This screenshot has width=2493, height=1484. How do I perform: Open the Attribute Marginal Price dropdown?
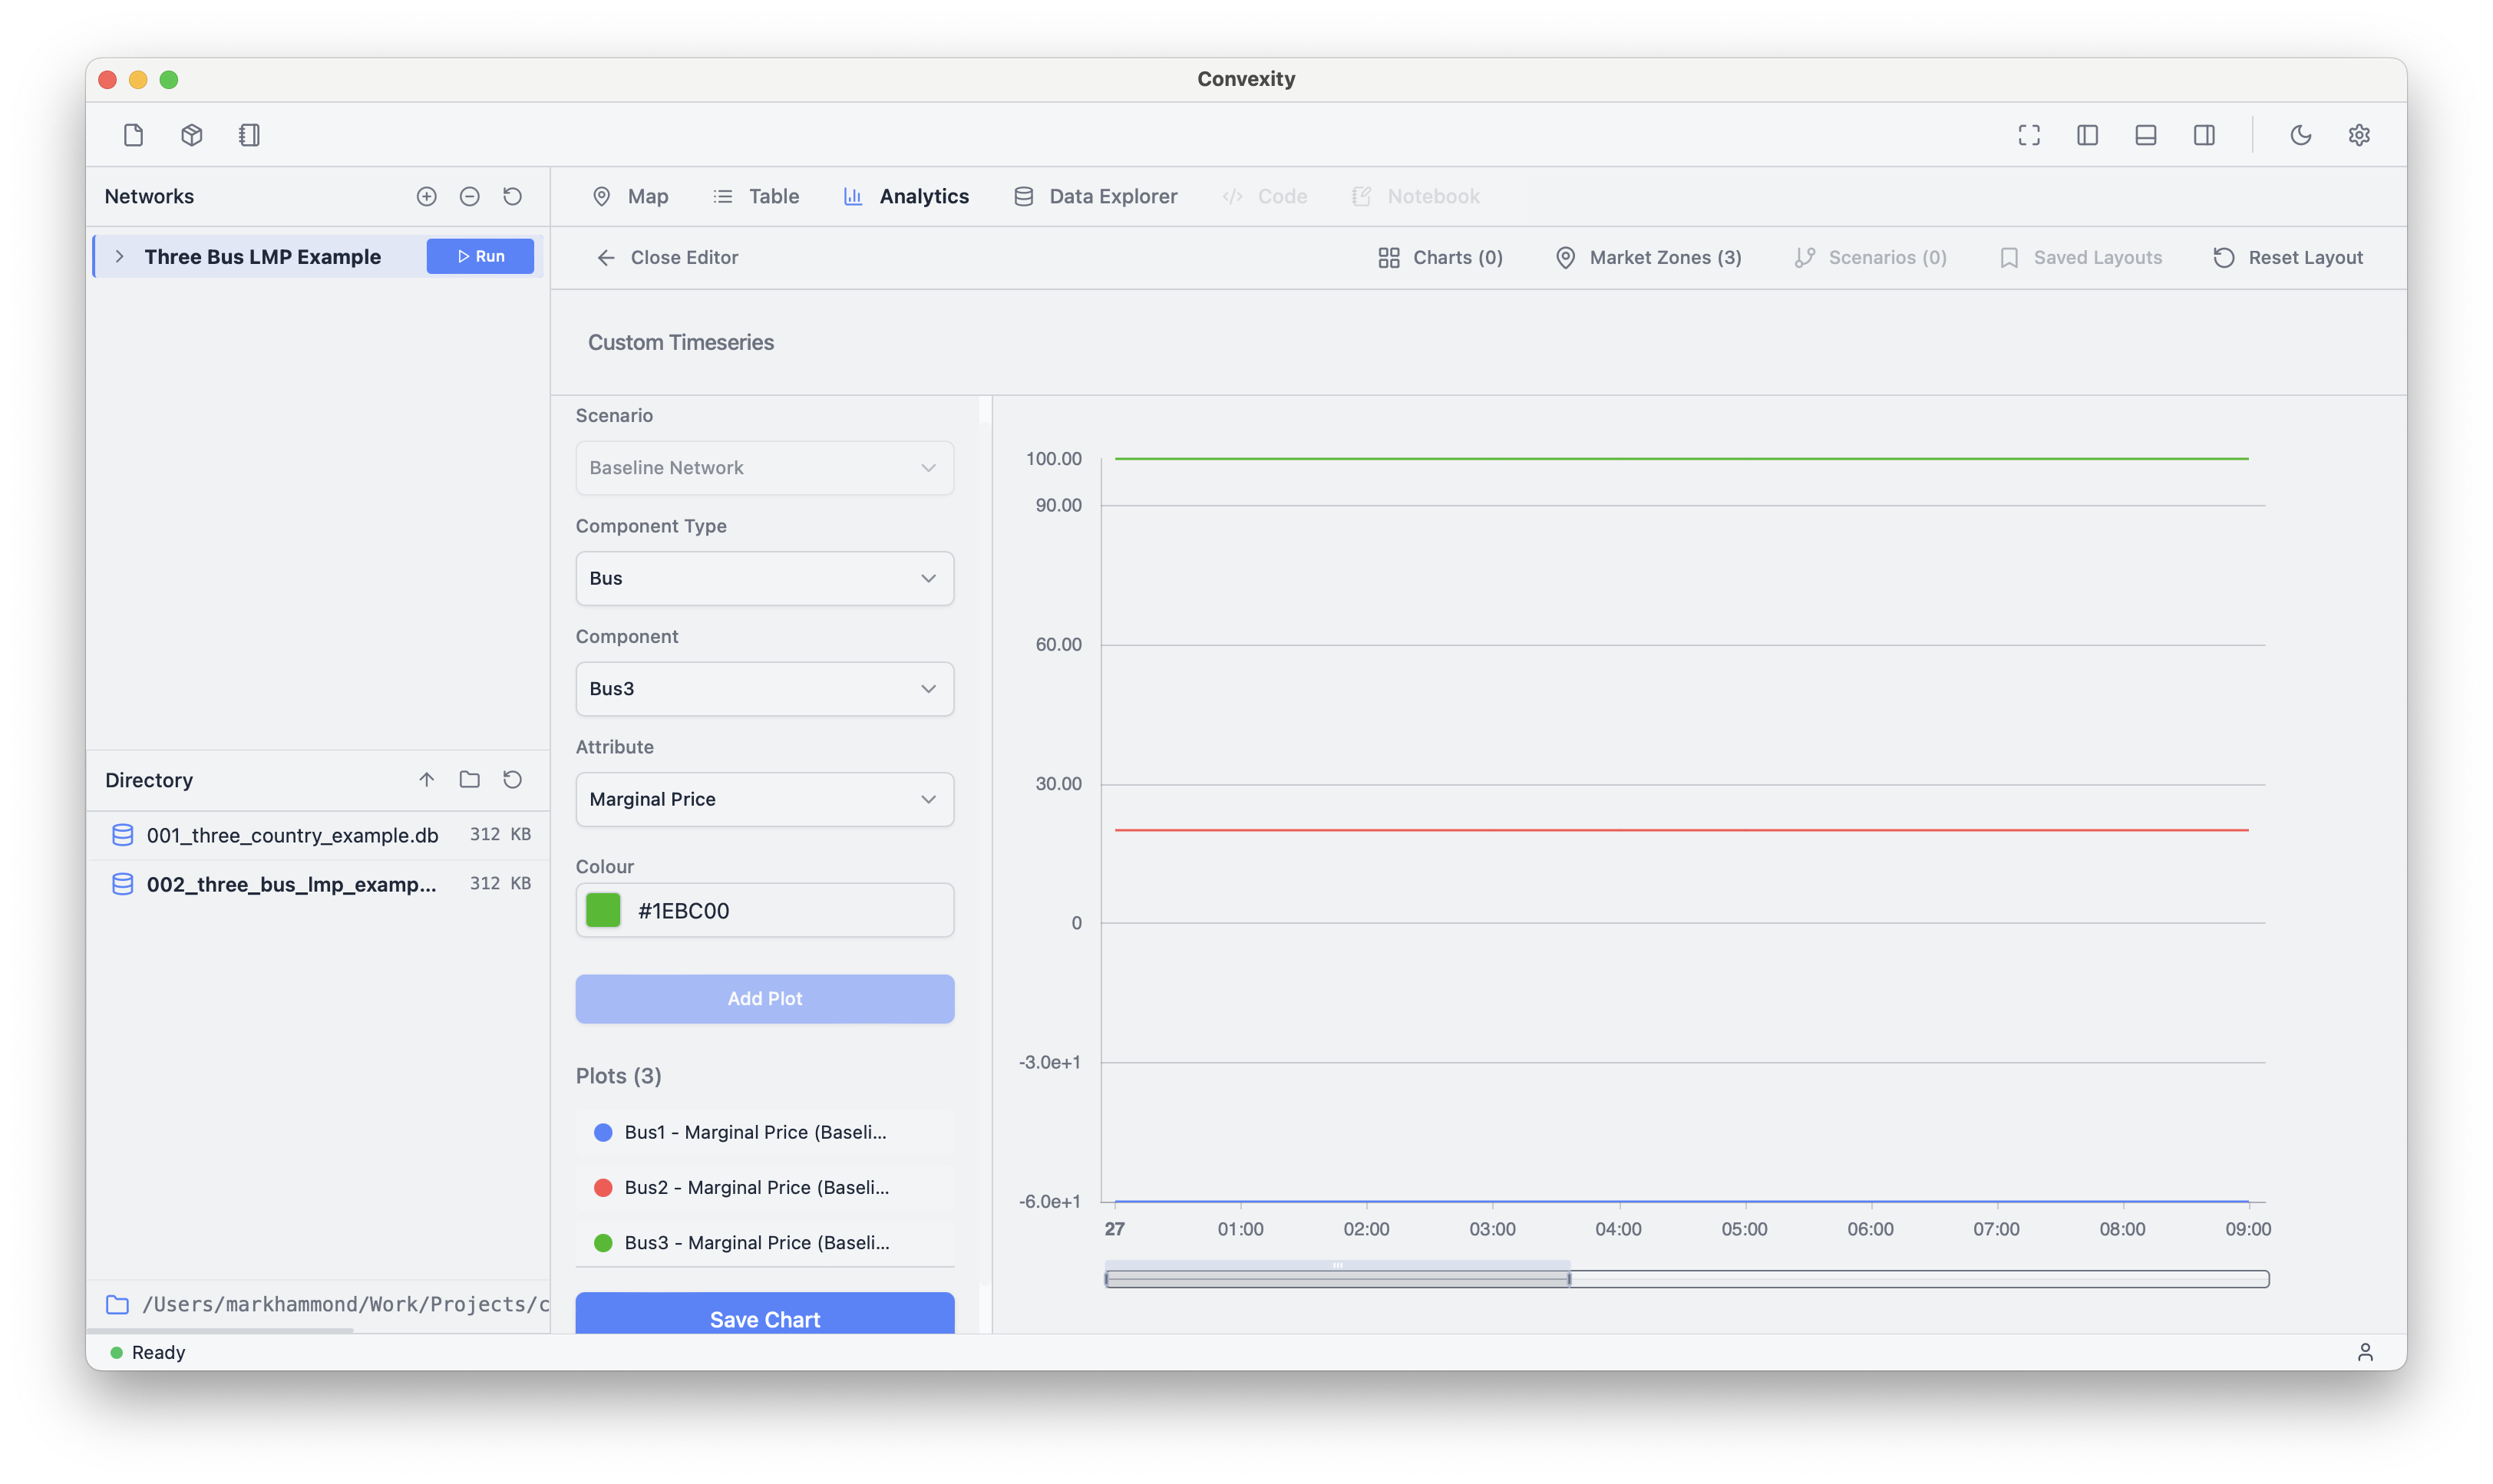pyautogui.click(x=764, y=799)
